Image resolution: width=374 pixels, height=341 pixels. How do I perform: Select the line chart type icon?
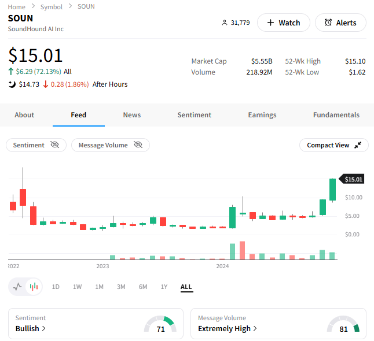point(17,287)
